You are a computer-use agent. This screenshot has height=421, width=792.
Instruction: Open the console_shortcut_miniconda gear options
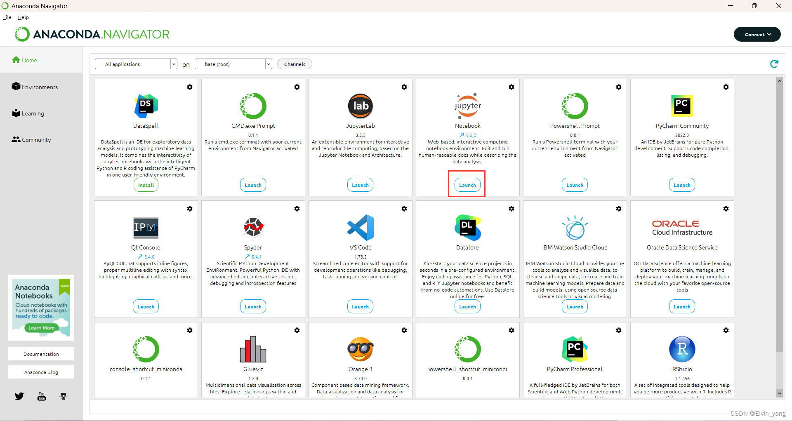coord(190,330)
